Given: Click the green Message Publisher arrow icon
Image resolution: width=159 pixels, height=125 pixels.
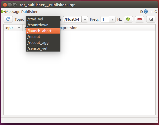Looking at the screenshot, I should coord(3,12).
